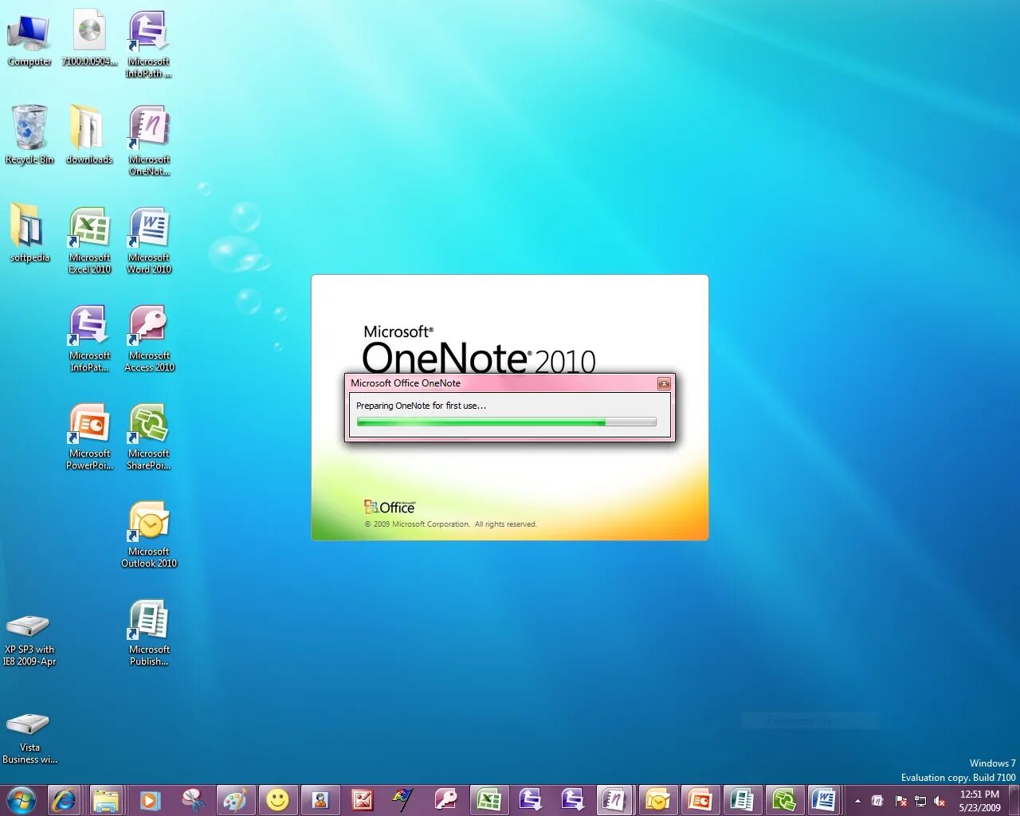
Task: Select the 7100.0.0904 disc image file
Action: [89, 38]
